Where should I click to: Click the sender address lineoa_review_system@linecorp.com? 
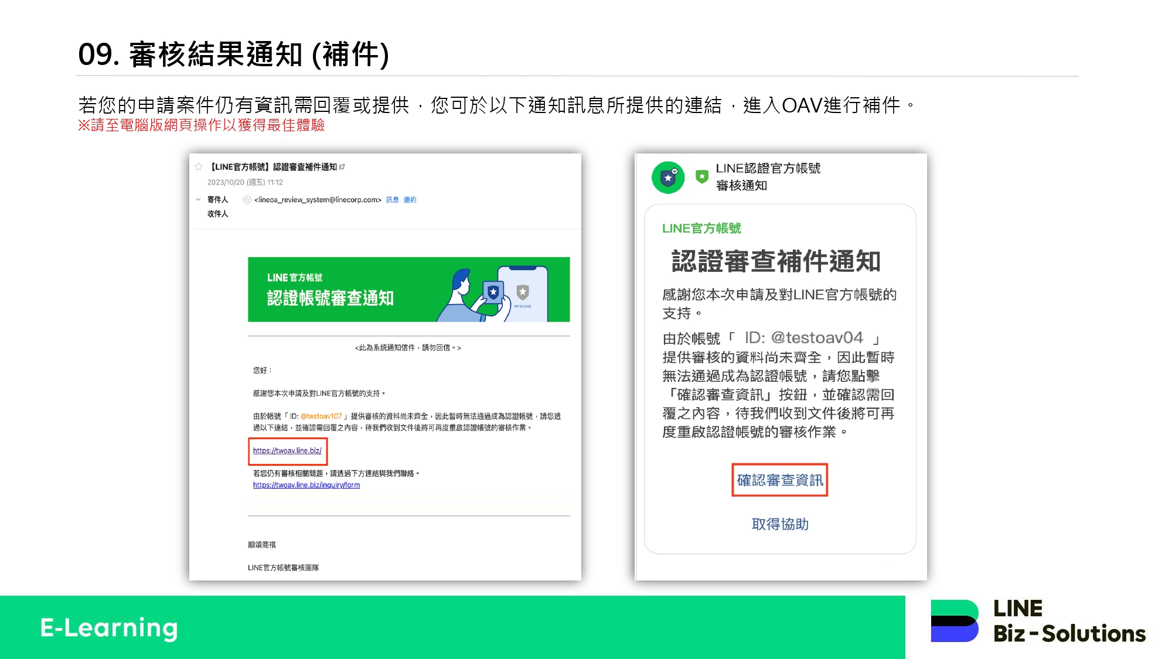coord(318,200)
